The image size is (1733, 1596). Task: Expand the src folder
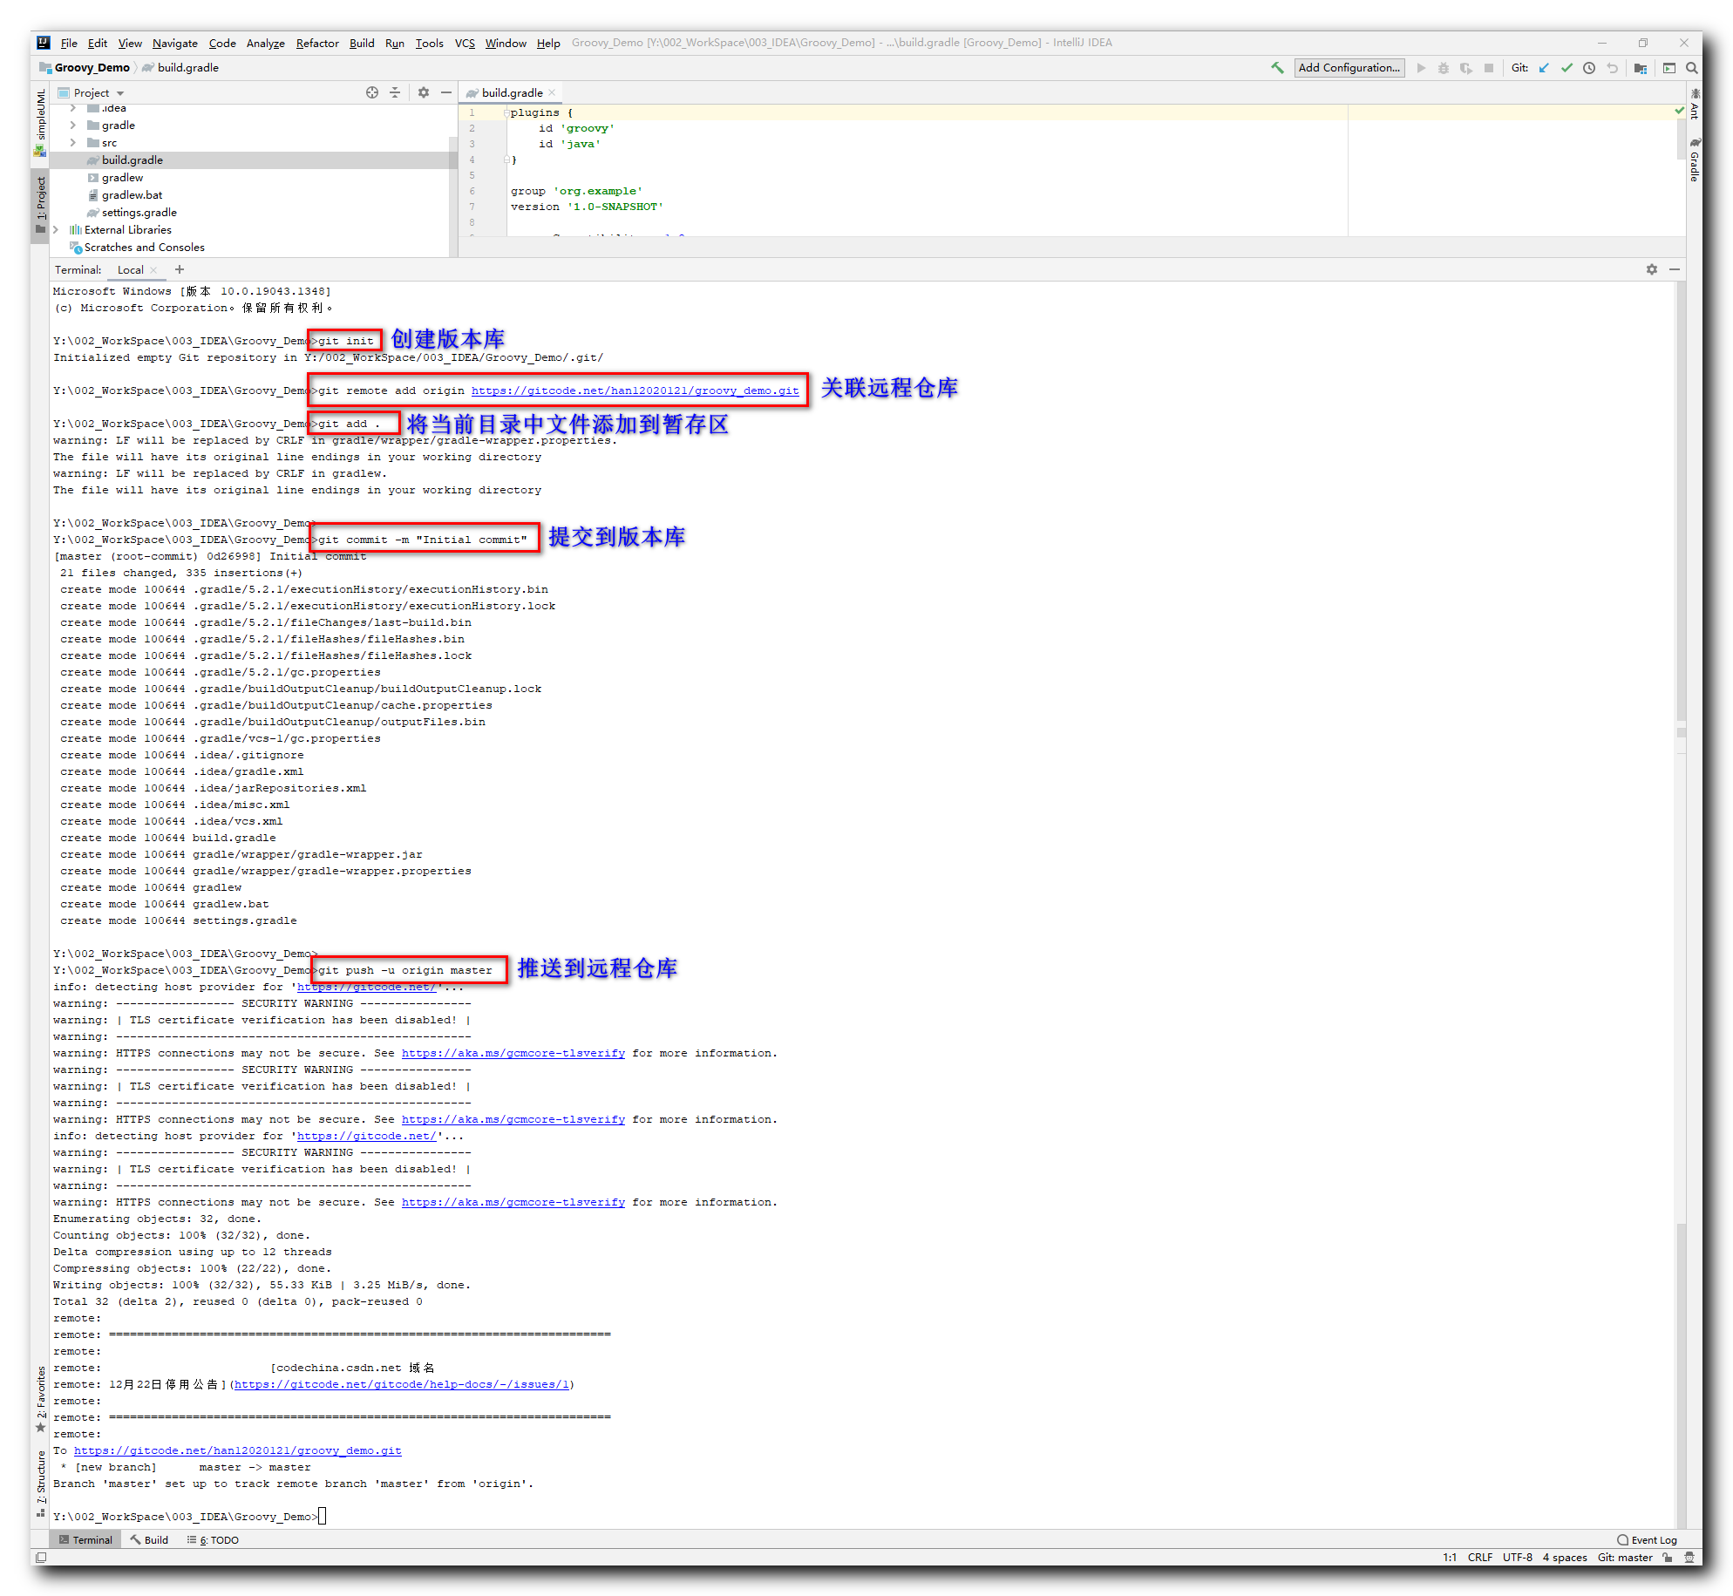(x=74, y=142)
